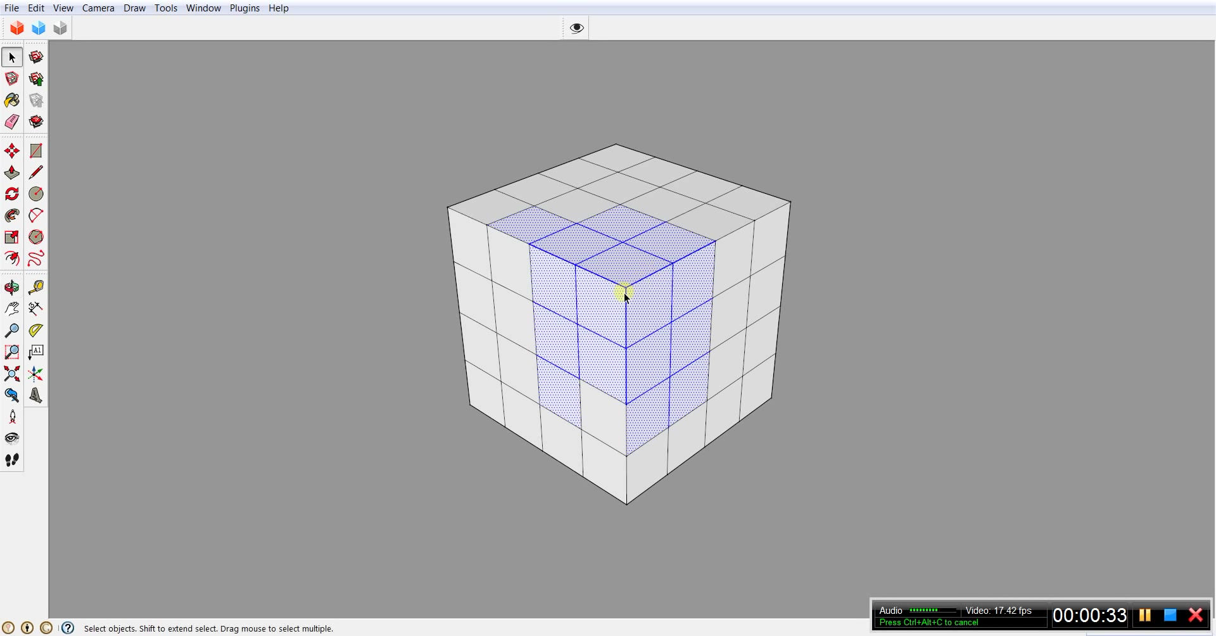Open the Tools menu
This screenshot has width=1216, height=636.
[x=166, y=8]
